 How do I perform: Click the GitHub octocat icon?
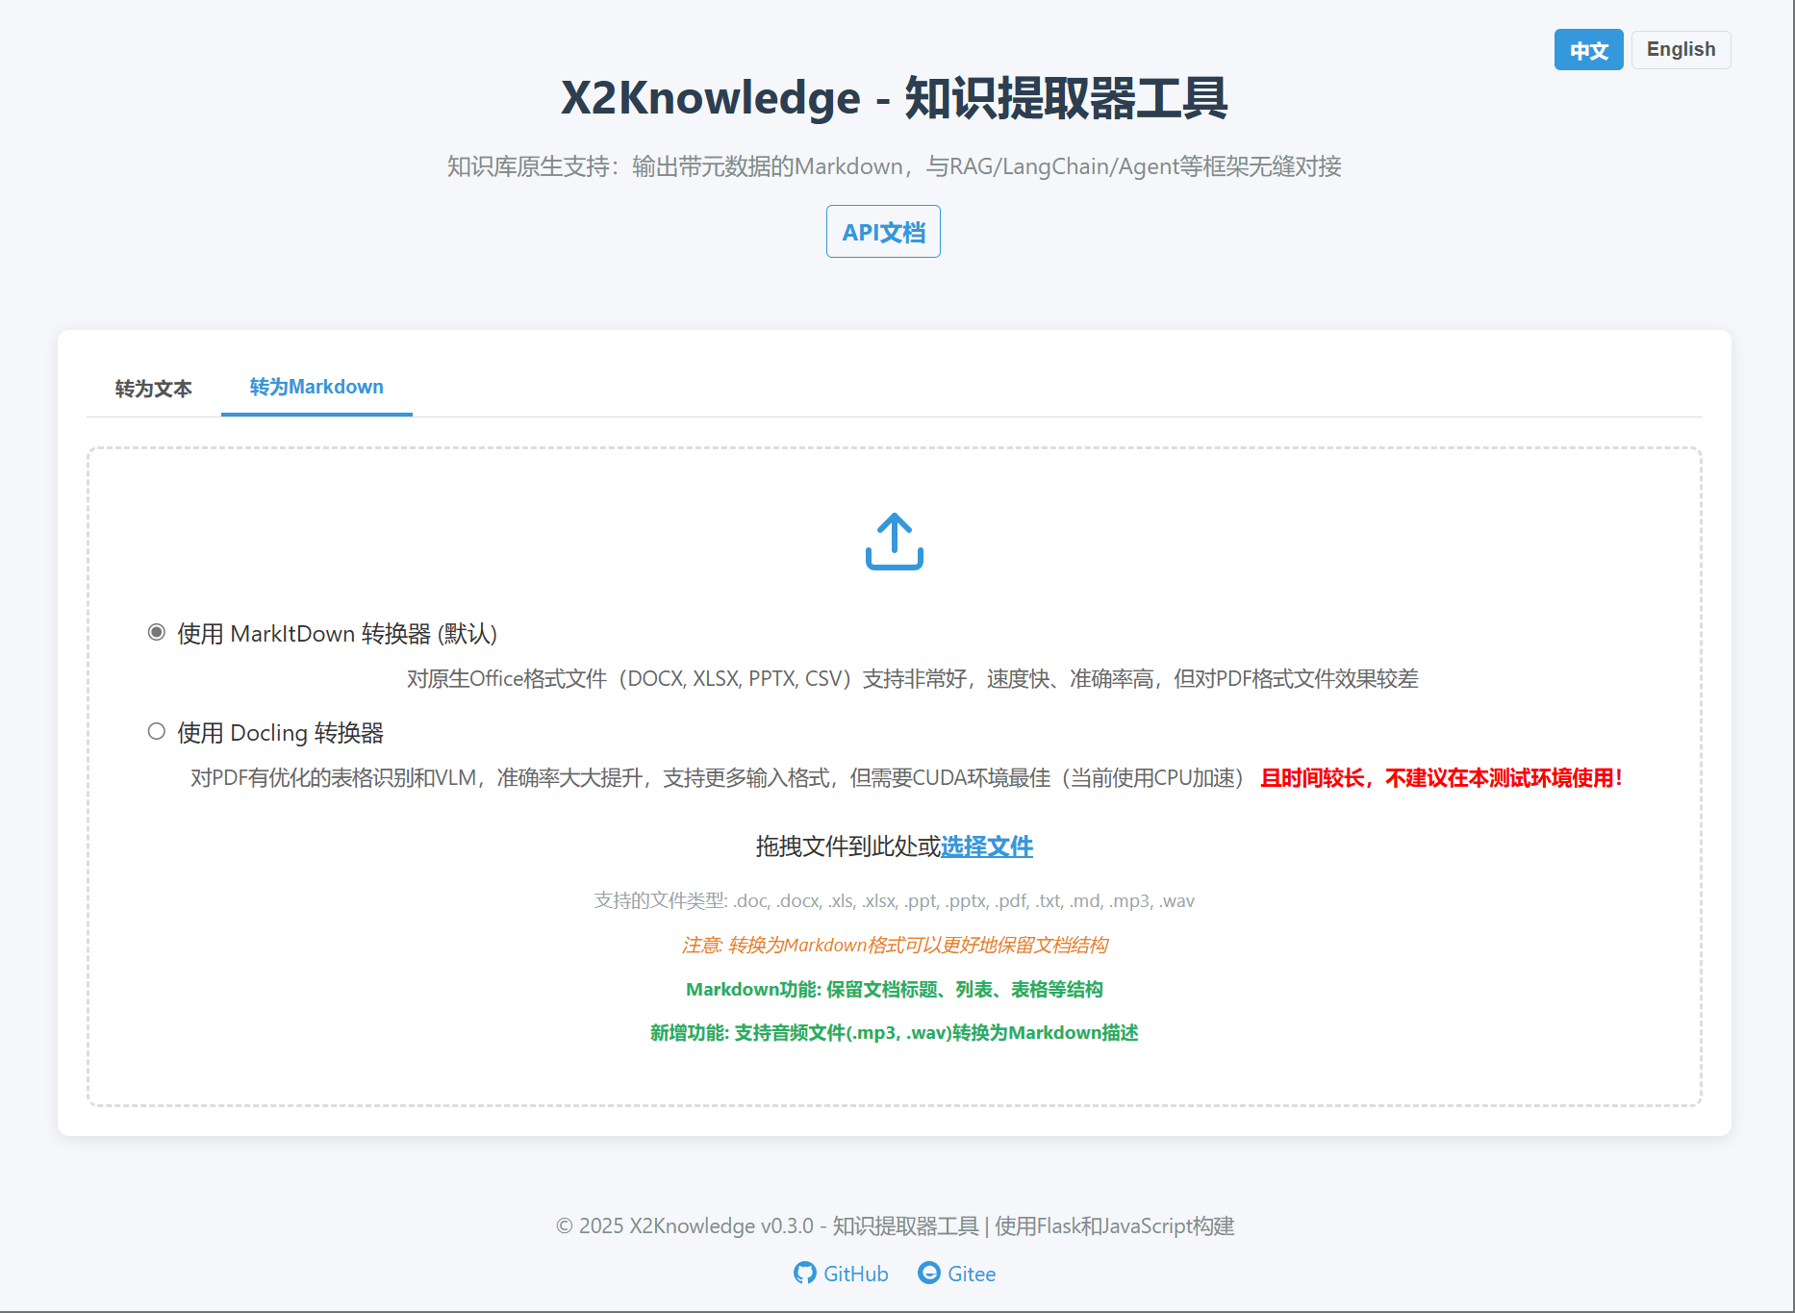805,1273
